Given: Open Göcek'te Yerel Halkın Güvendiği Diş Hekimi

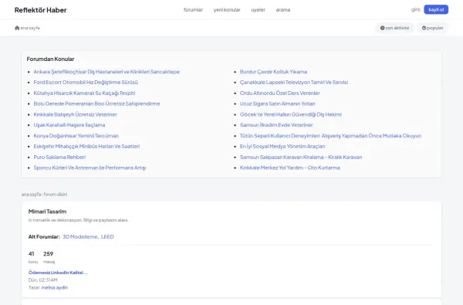Looking at the screenshot, I should click(x=291, y=114).
